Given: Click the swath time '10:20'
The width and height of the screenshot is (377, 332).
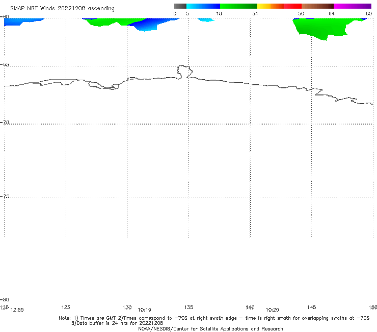Looking at the screenshot, I should click(272, 310).
